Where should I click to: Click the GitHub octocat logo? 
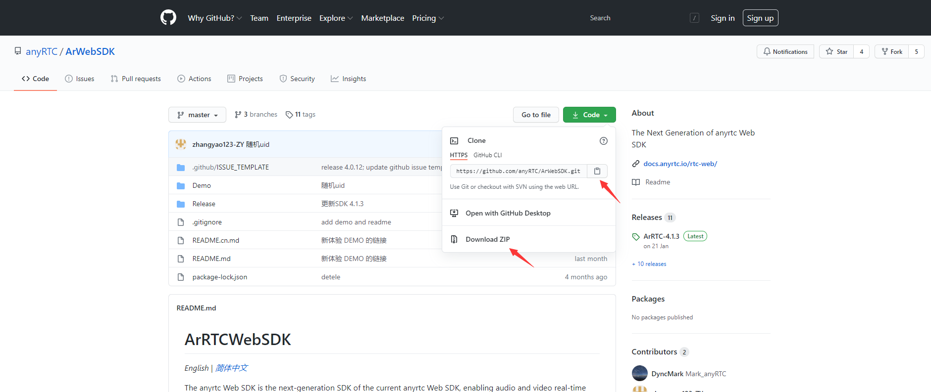pos(168,18)
